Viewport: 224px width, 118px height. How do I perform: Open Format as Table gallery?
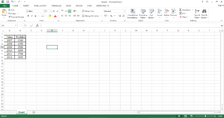[143, 14]
